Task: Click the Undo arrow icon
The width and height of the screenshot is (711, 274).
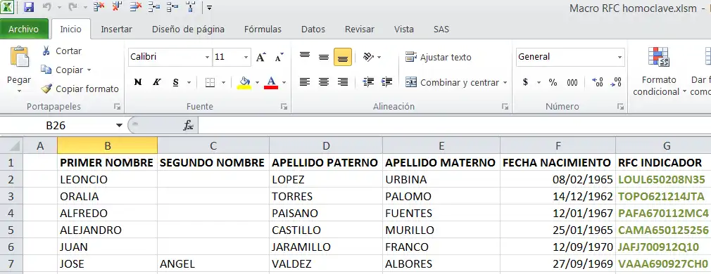Action: (x=46, y=7)
